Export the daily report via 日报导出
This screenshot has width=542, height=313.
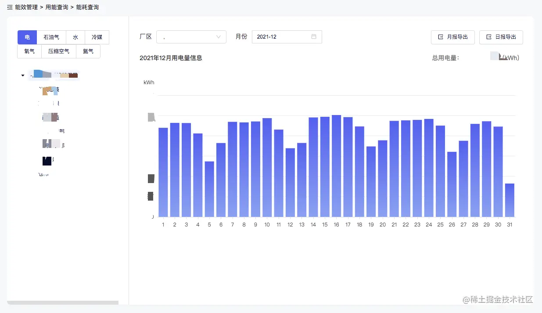(501, 37)
